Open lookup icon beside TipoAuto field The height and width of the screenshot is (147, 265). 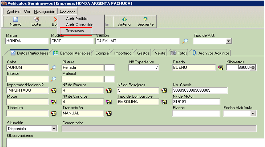[54, 113]
